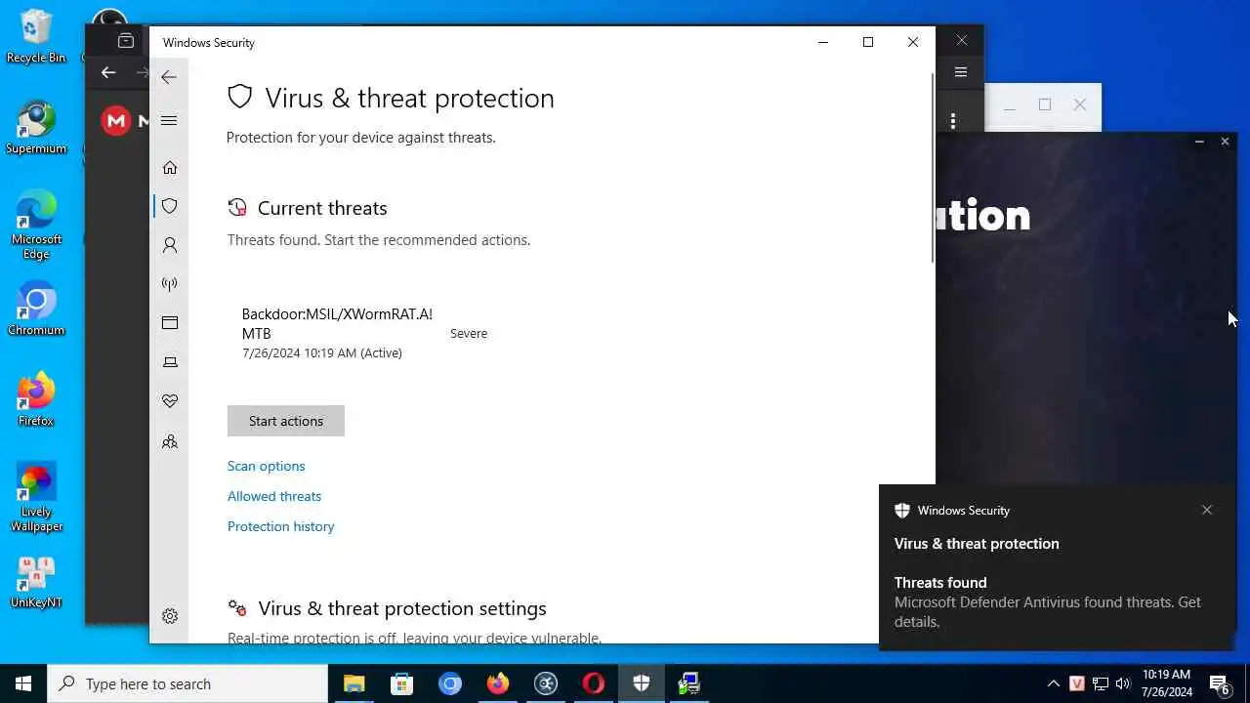Go back in Windows Security
Screen dimensions: 1250x703
[x=169, y=77]
